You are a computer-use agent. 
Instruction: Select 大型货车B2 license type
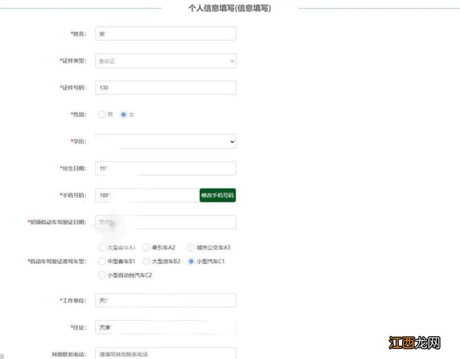[x=146, y=262]
